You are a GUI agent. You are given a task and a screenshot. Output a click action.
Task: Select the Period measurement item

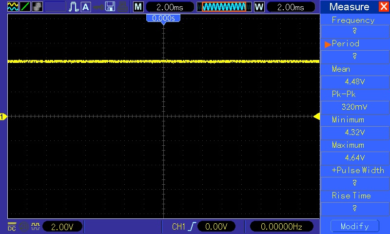[x=346, y=44]
